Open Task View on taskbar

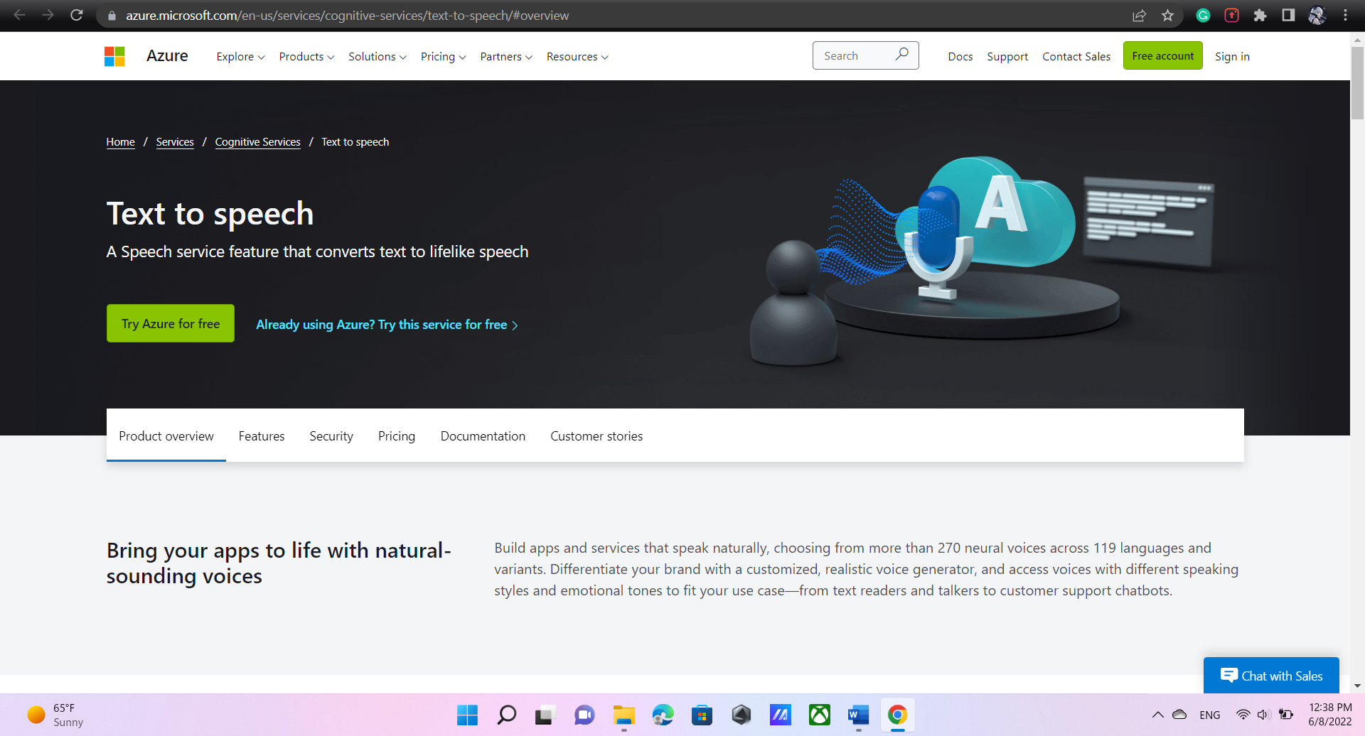(545, 715)
